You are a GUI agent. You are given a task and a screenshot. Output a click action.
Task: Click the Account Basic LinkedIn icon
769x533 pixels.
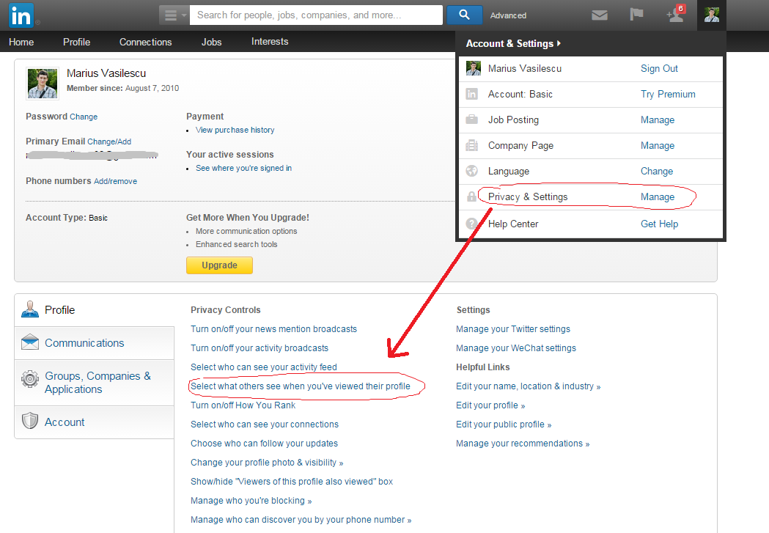click(472, 94)
